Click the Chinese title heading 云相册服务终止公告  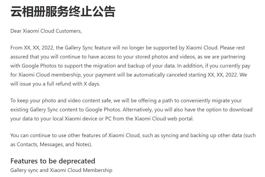63,12
